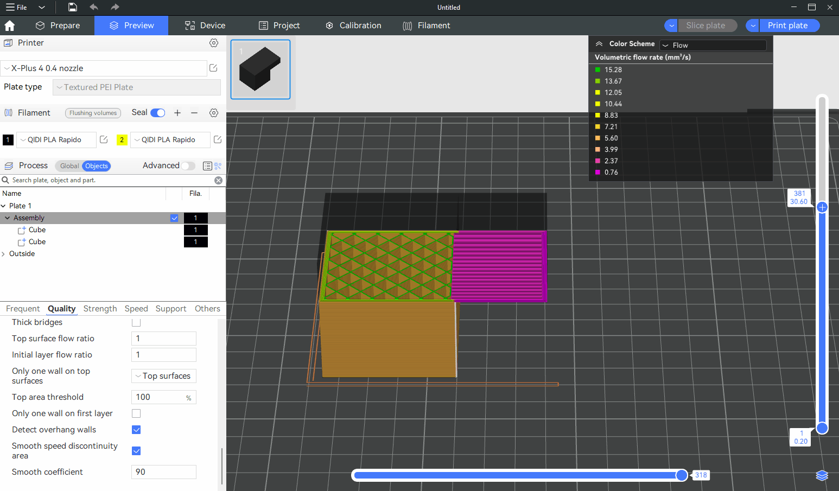Clear the object search field
This screenshot has height=491, width=839.
tap(218, 180)
